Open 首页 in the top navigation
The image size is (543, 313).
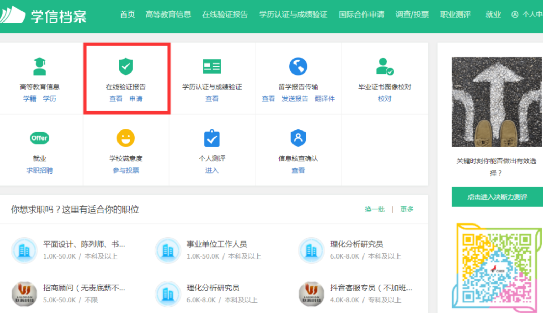click(x=128, y=15)
